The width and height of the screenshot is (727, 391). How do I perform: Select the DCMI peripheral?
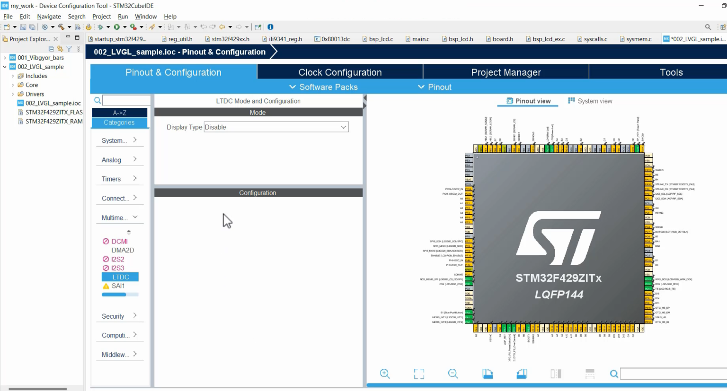click(119, 241)
